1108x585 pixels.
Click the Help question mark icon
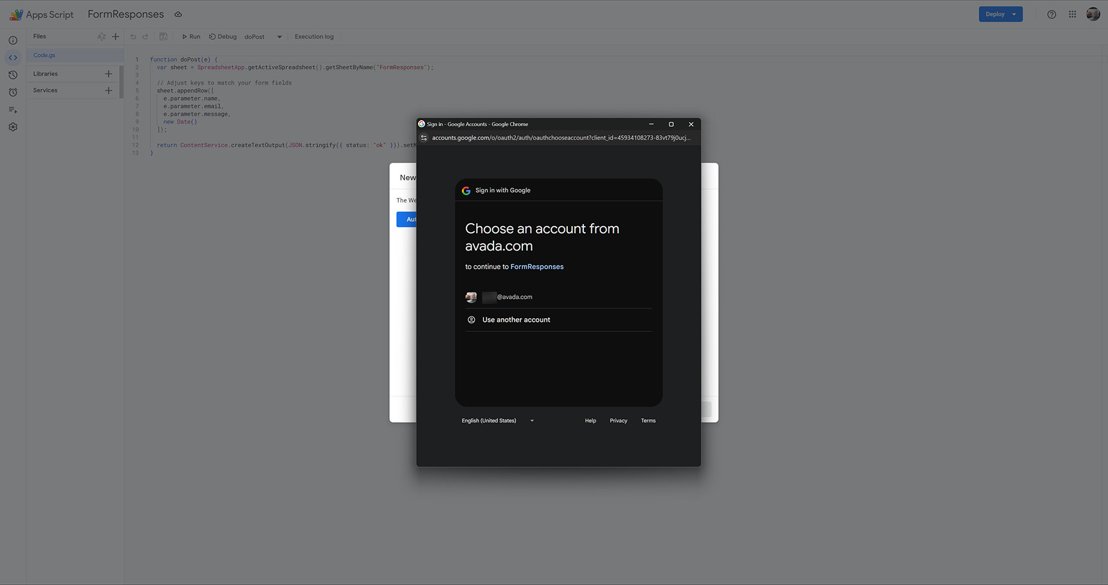[x=1051, y=14]
